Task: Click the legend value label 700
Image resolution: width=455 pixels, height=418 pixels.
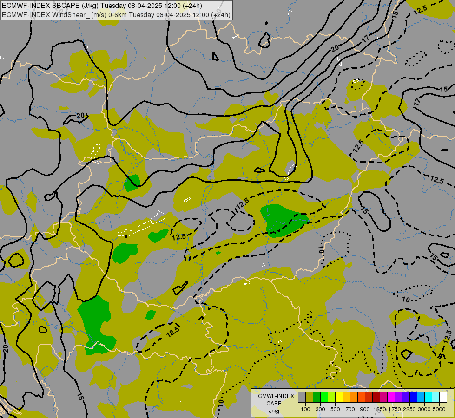Action: pos(350,409)
